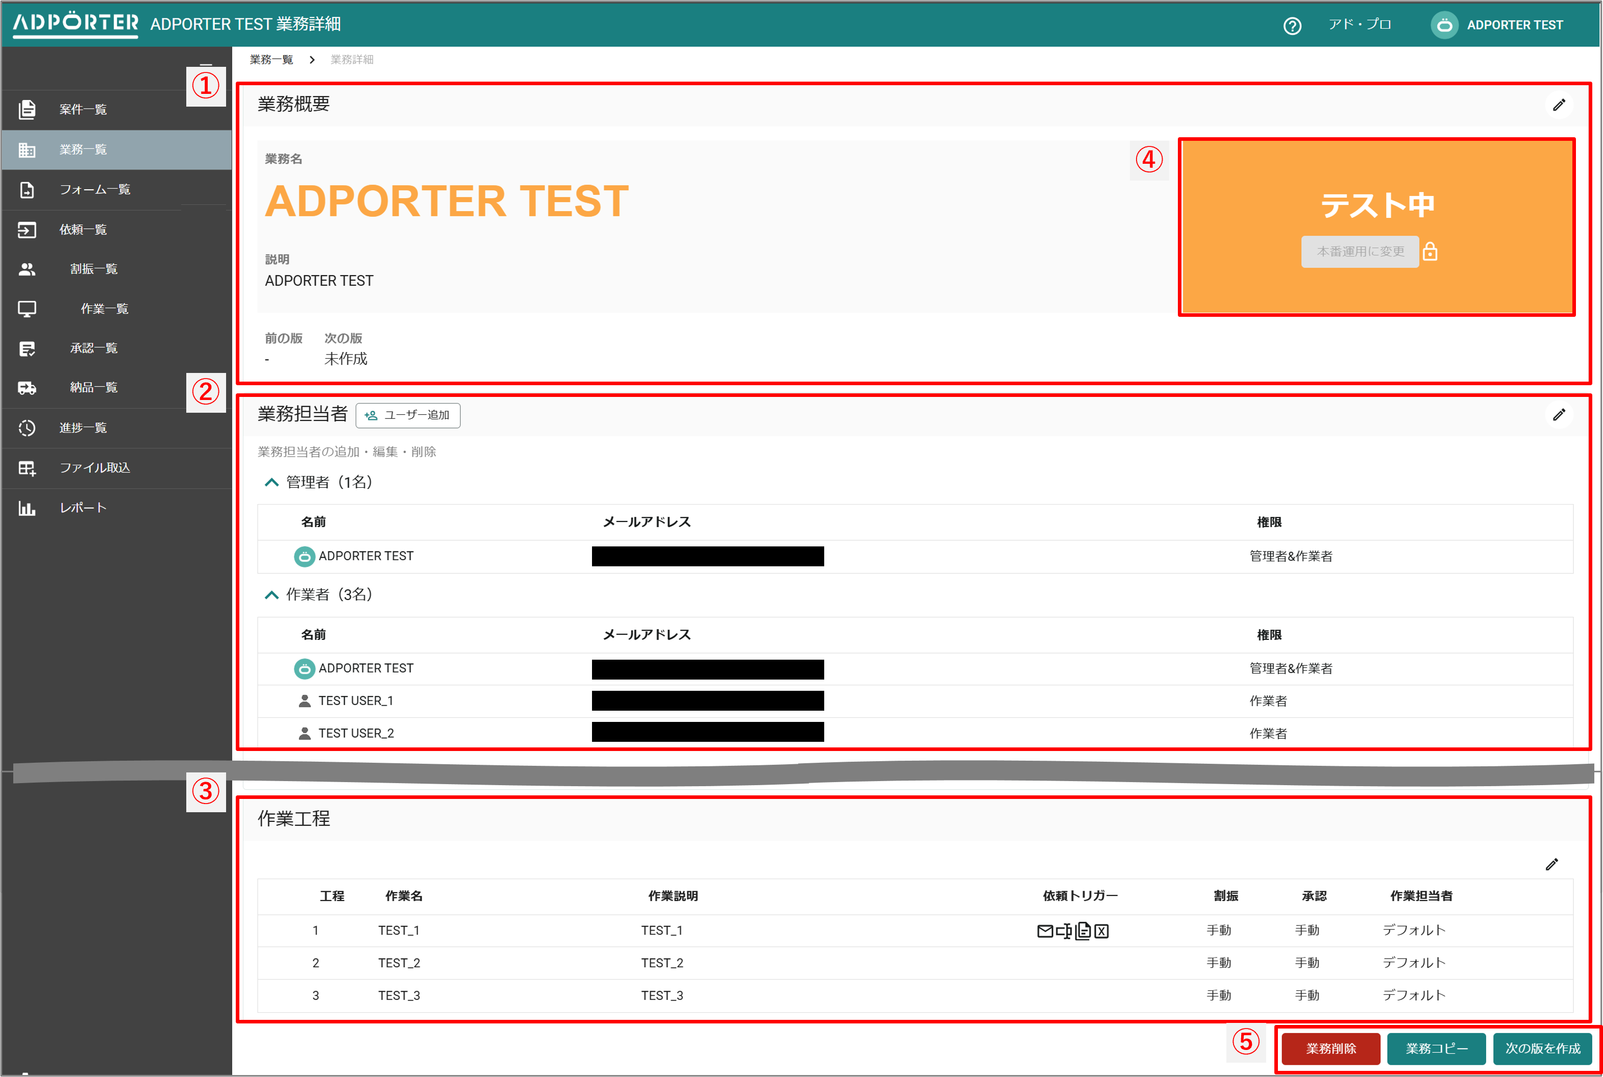
Task: Open 案件一覧 in the sidebar menu
Action: click(x=83, y=109)
